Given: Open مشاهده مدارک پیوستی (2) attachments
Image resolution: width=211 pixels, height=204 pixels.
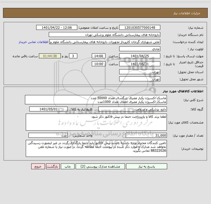Looking at the screenshot, I should point(100,166).
